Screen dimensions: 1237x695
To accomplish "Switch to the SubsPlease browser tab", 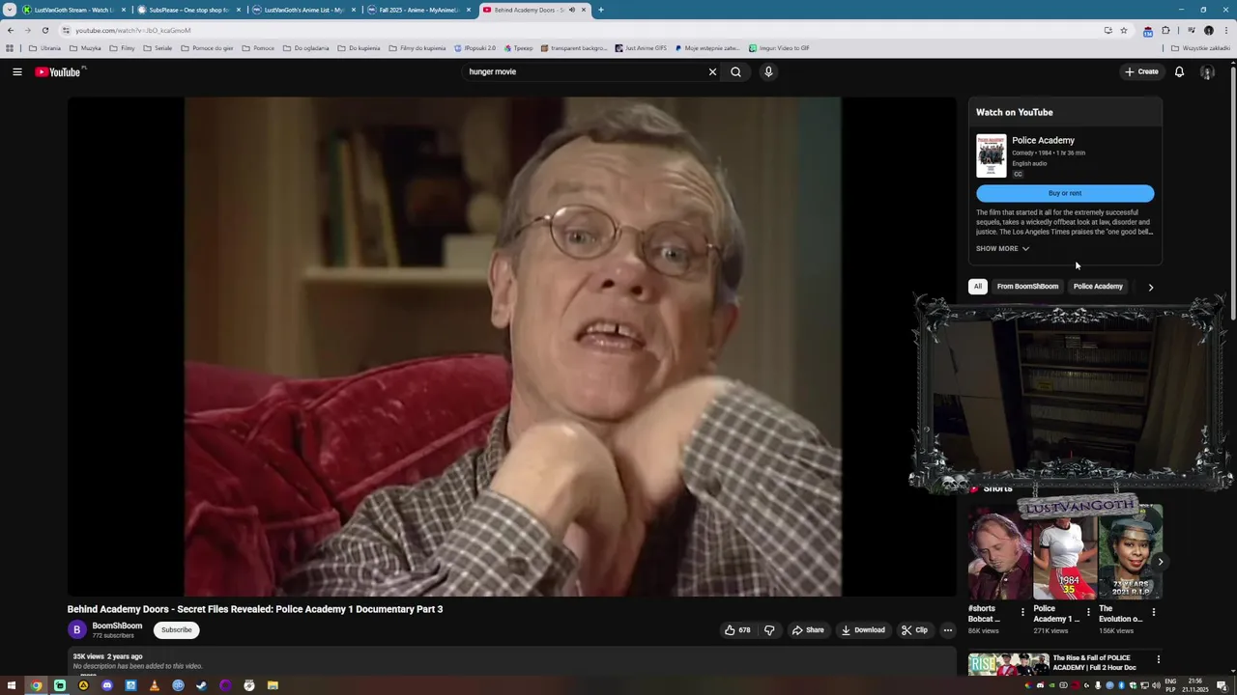I will pyautogui.click(x=187, y=10).
